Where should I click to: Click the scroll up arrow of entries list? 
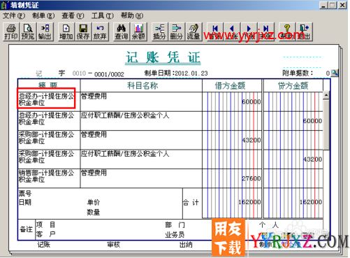tap(326, 95)
